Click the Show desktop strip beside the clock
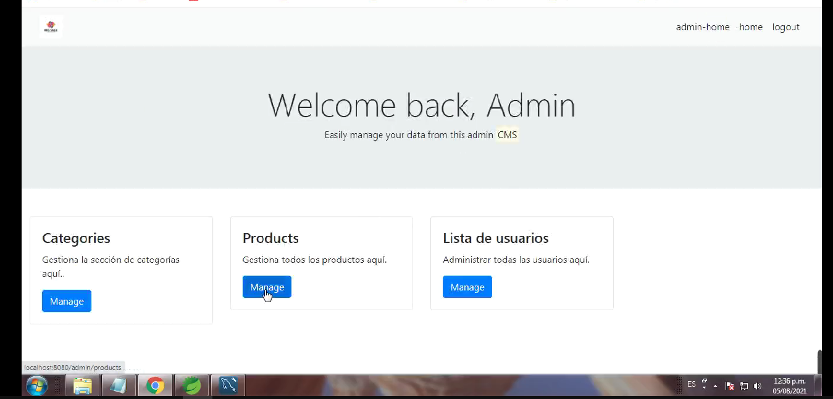This screenshot has width=833, height=399. pos(818,386)
